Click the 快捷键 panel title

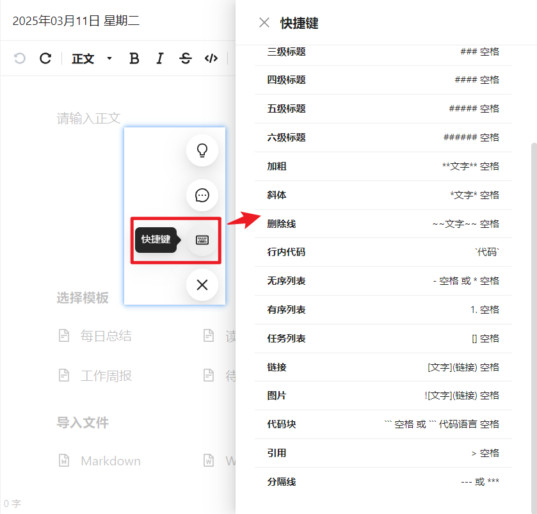pyautogui.click(x=300, y=23)
